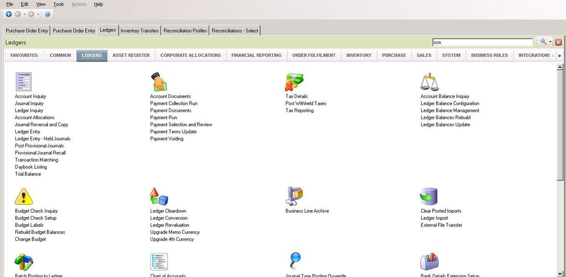Expand the search options dropdown arrow
Viewport: 566px width, 277px height.
point(551,42)
